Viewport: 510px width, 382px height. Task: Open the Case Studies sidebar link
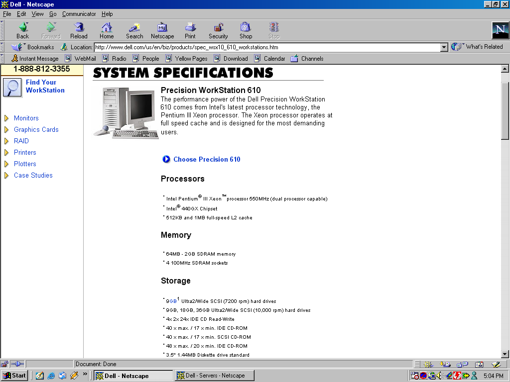(33, 176)
